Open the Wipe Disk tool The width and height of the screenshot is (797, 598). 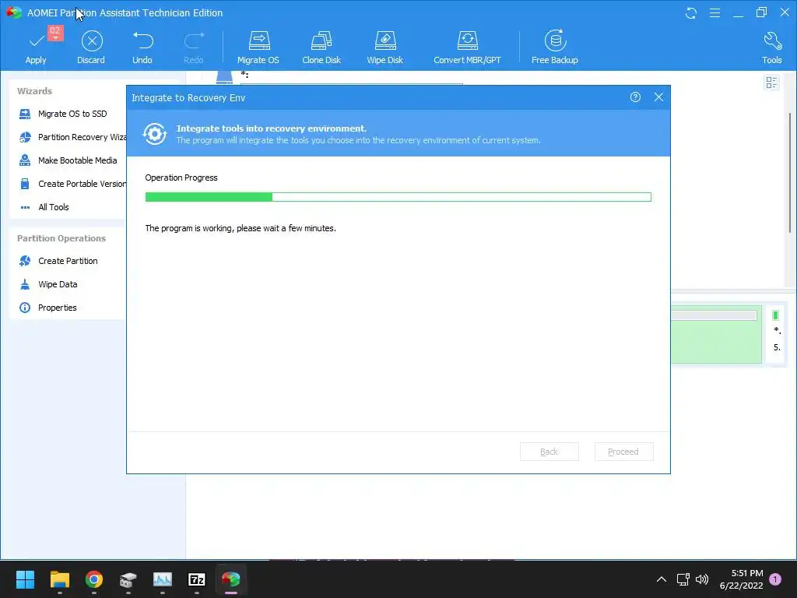(x=384, y=47)
